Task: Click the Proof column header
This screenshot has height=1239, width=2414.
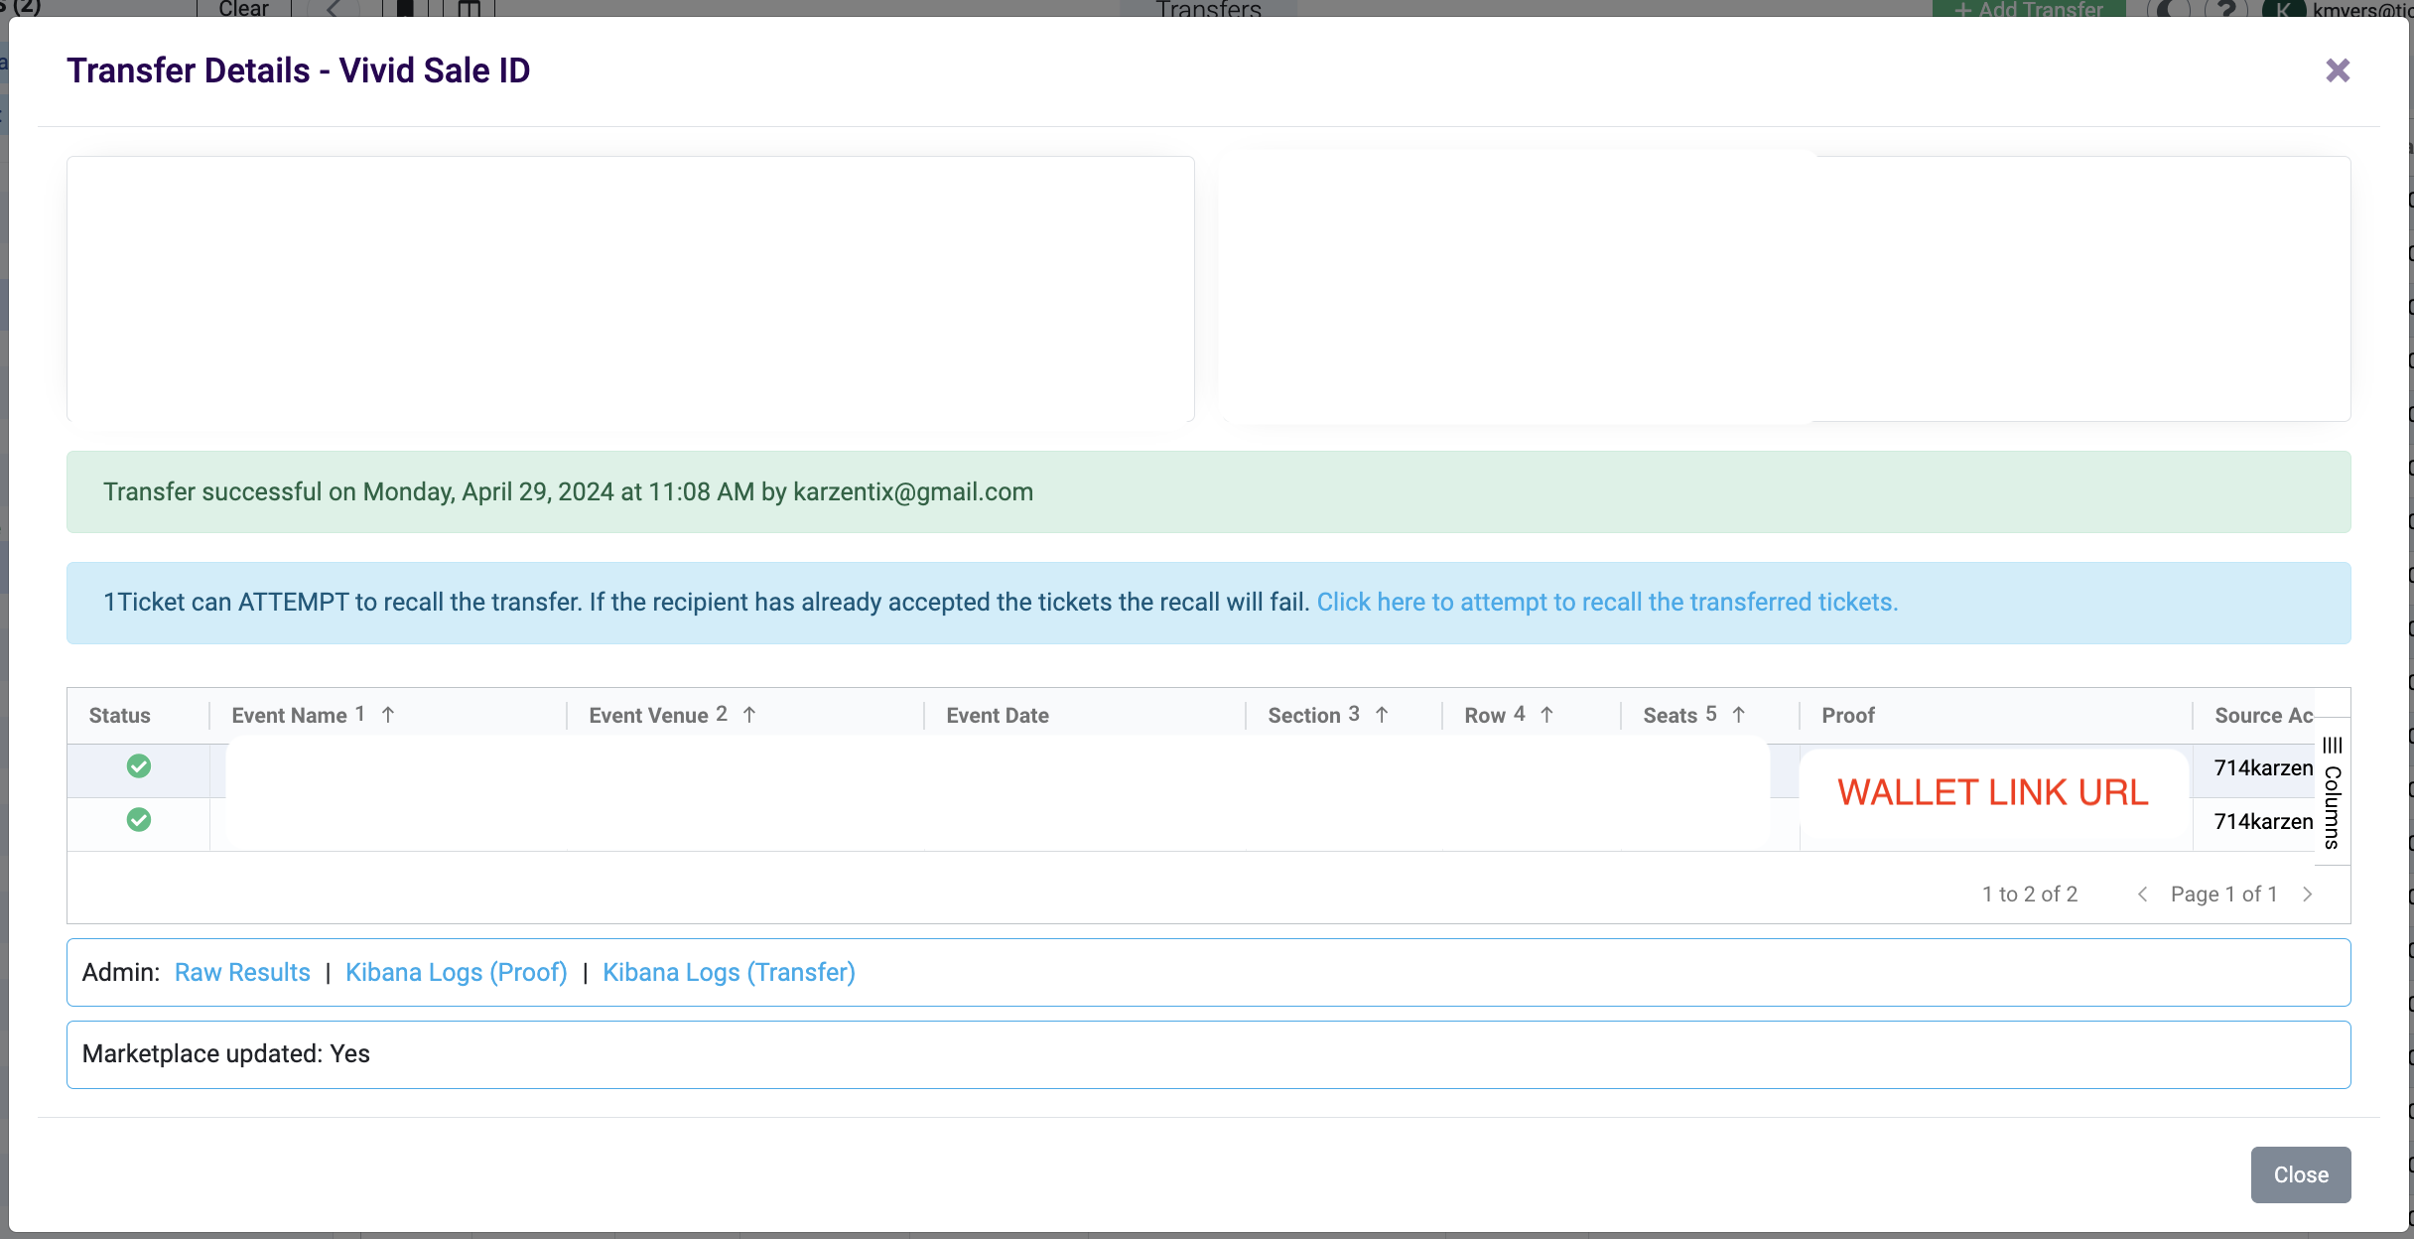Action: [x=1847, y=716]
